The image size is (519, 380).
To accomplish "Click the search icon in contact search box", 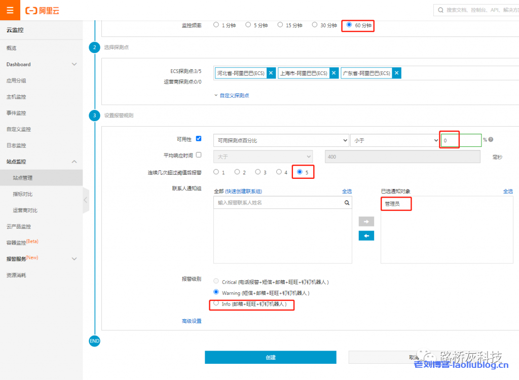I will [347, 203].
